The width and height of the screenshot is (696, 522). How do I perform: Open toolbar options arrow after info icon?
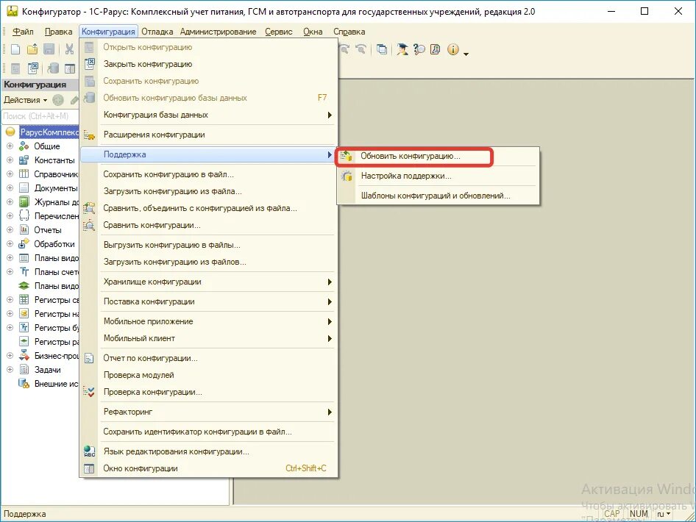[466, 54]
